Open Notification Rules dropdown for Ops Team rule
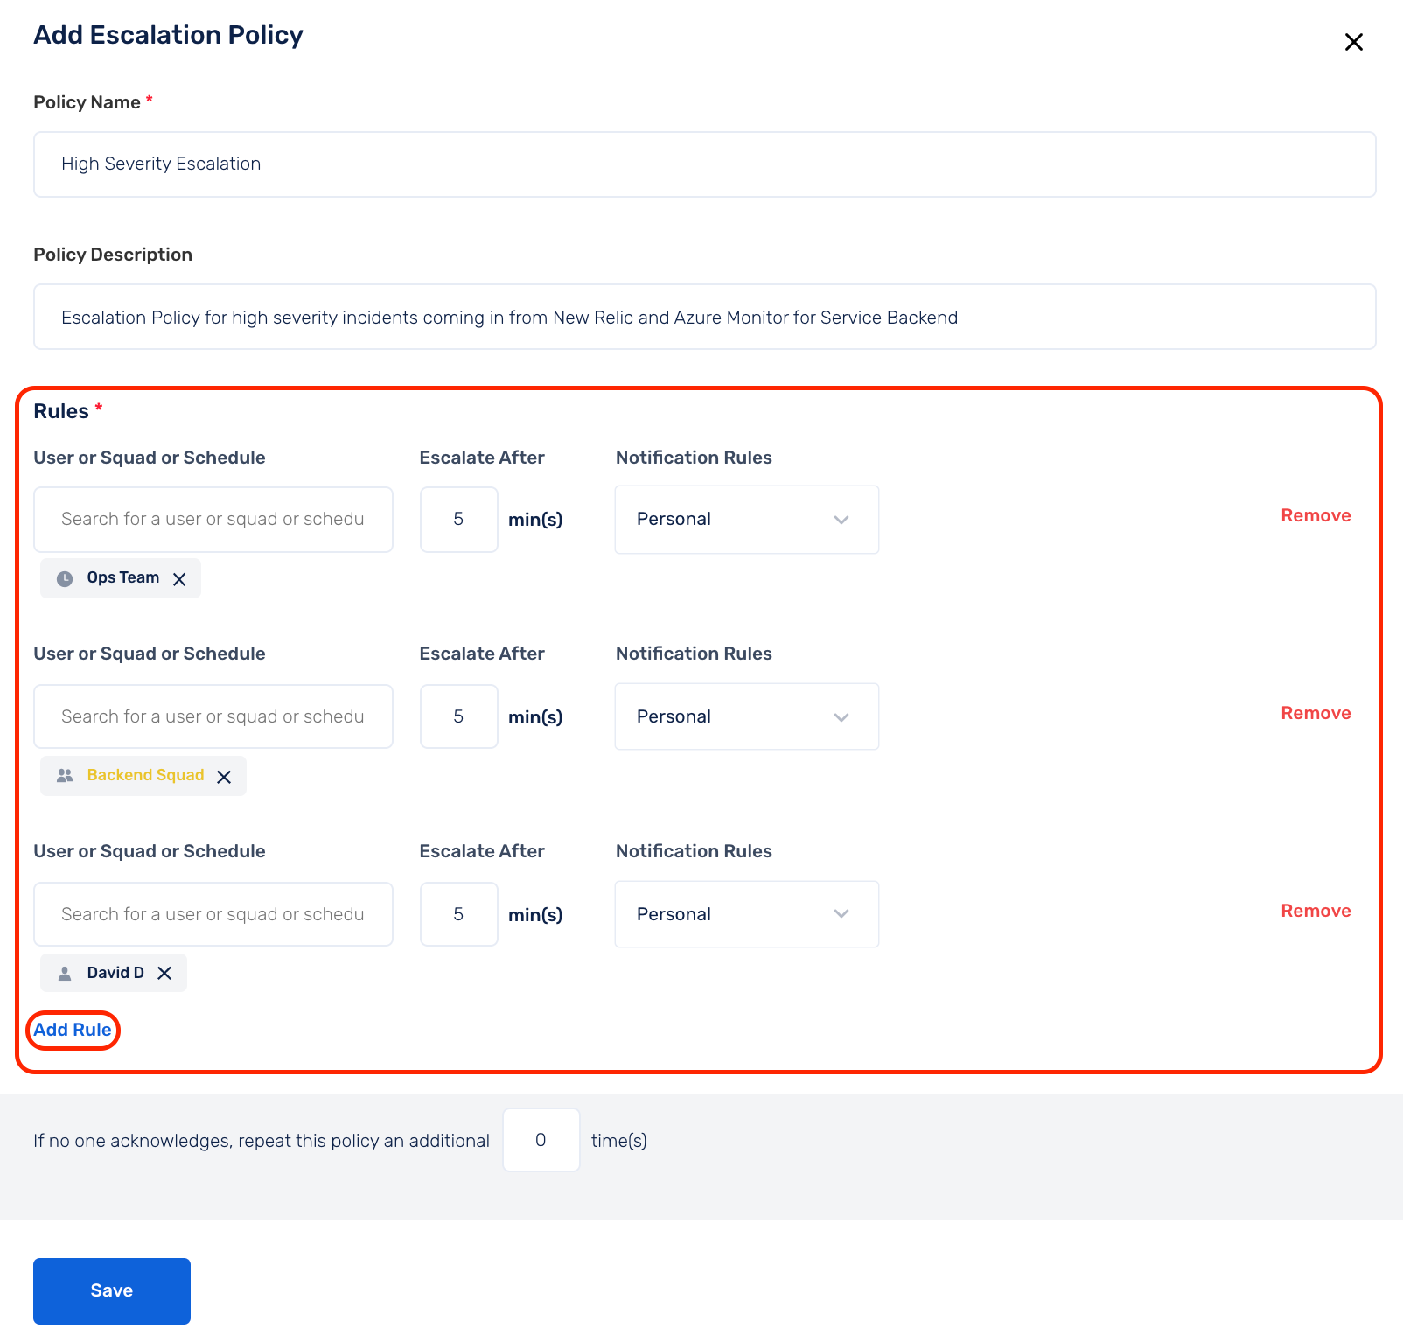Screen dimensions: 1403x1342 [x=746, y=520]
